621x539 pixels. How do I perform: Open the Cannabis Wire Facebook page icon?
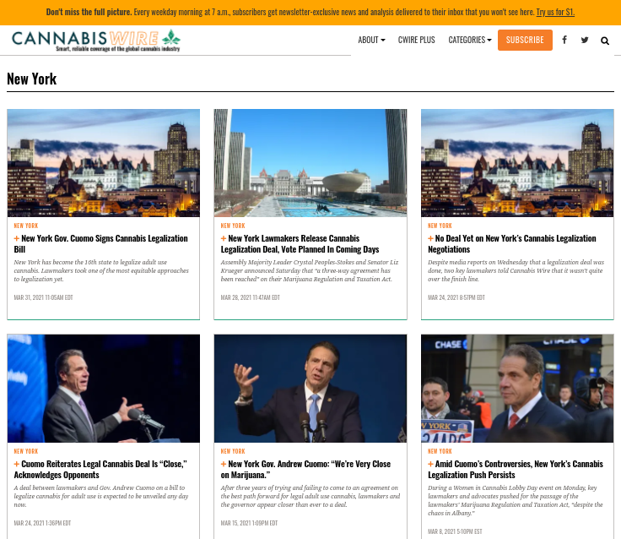[x=564, y=40]
